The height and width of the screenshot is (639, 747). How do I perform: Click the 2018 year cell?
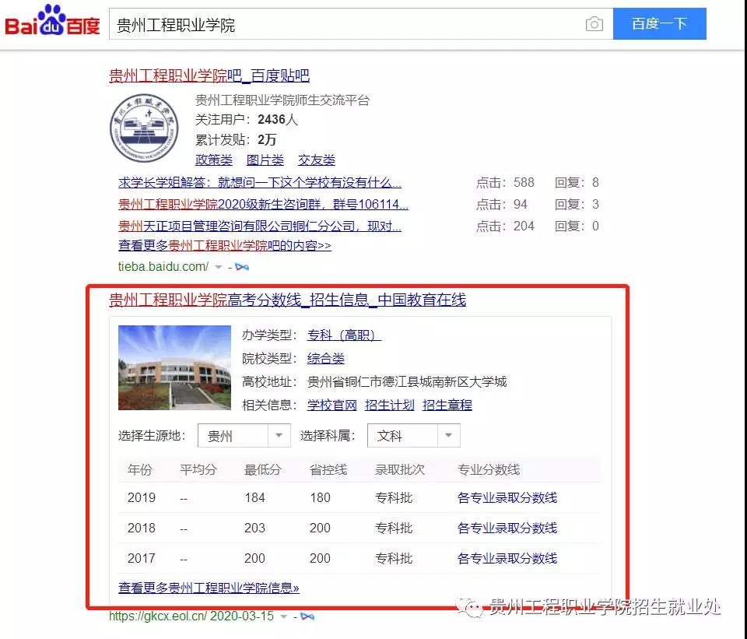click(142, 528)
